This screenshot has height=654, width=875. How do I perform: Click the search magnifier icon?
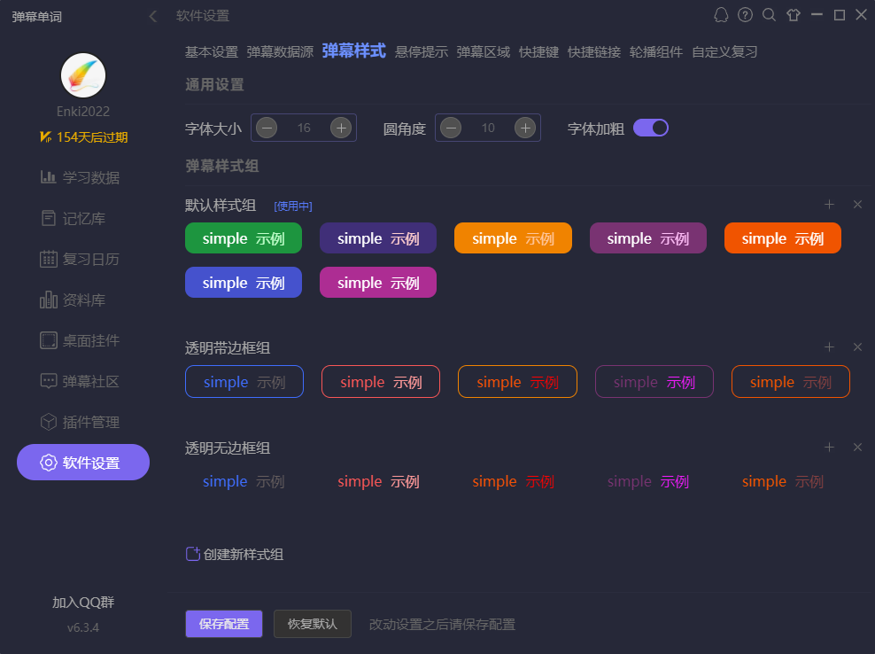(769, 15)
